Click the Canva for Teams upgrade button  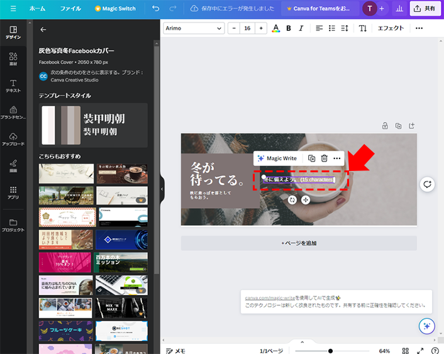click(x=320, y=9)
